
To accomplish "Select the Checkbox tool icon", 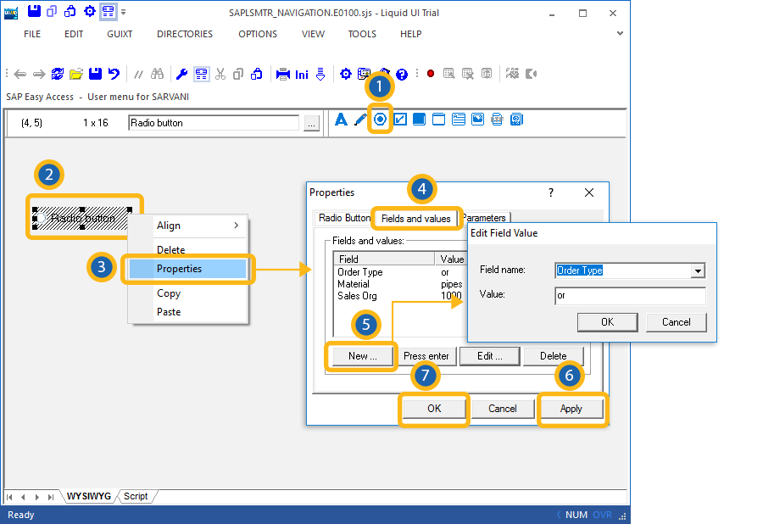I will 399,120.
